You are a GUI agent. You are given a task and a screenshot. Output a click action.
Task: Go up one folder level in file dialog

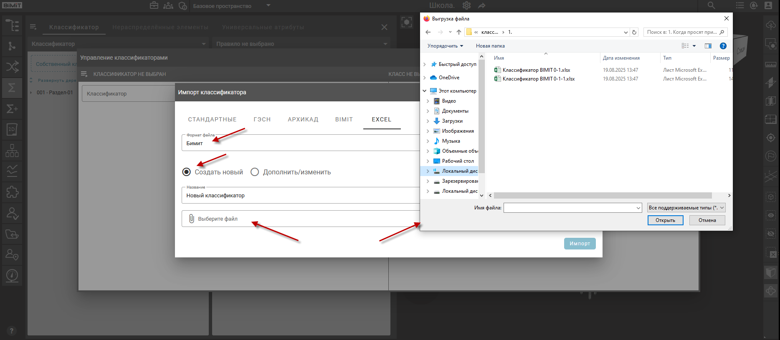pyautogui.click(x=459, y=32)
